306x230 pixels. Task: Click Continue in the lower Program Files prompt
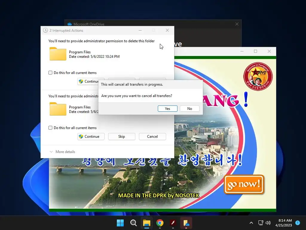click(91, 137)
